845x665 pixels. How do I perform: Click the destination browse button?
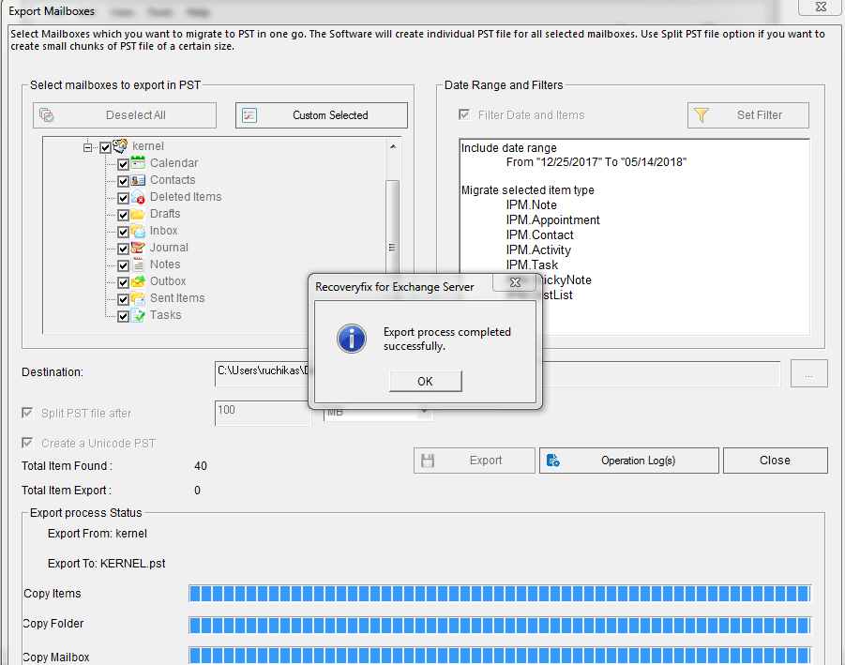tap(809, 373)
